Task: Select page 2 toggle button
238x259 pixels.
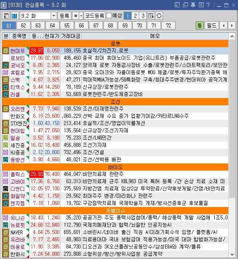Action: tap(135, 16)
